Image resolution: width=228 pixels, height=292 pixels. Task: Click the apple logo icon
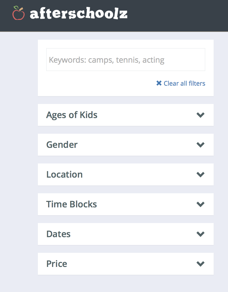[x=18, y=13]
